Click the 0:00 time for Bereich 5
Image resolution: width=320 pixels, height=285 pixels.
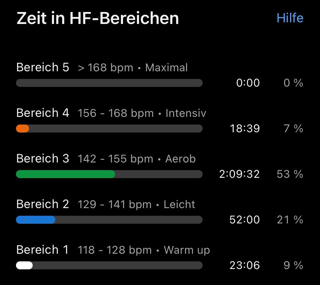248,83
